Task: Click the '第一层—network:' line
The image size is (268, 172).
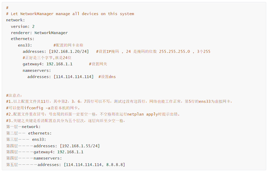Action: (x=23, y=127)
